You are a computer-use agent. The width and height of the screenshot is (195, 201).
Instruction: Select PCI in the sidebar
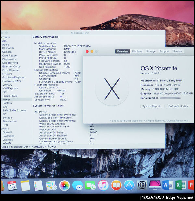(5, 92)
